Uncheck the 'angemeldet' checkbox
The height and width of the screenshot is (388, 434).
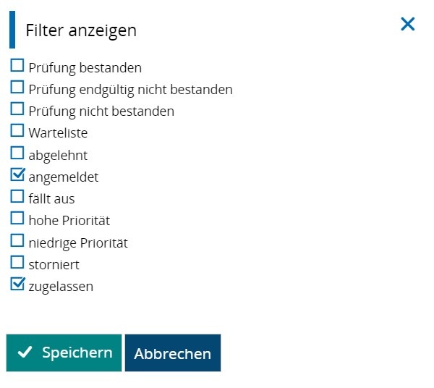(x=17, y=174)
